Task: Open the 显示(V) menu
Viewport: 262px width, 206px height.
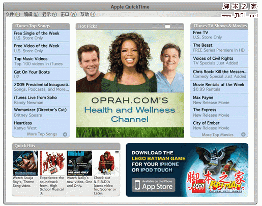Action: point(49,14)
